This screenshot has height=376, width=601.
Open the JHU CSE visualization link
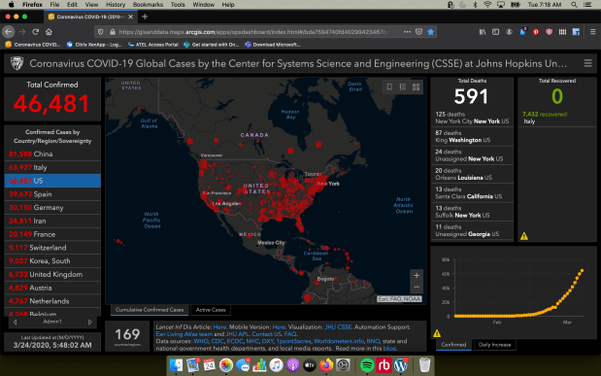(x=338, y=327)
